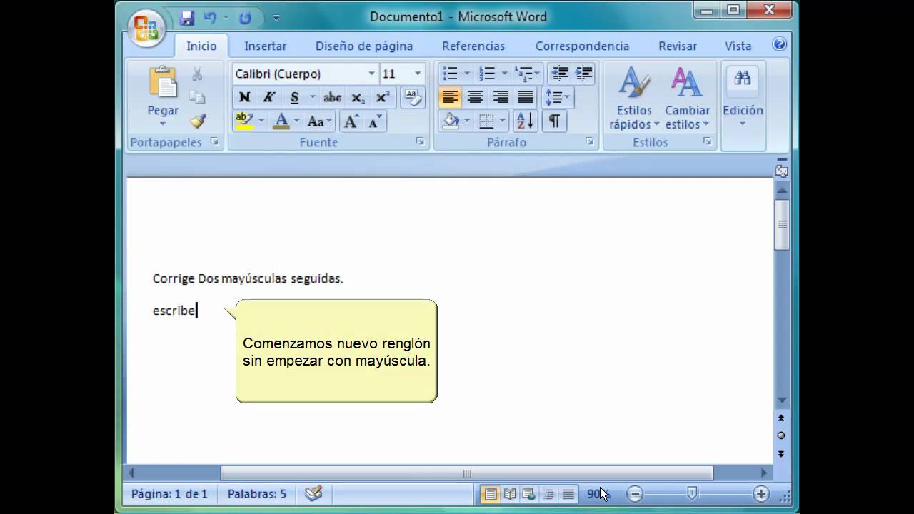
Task: Toggle underline S formatting
Action: point(294,98)
